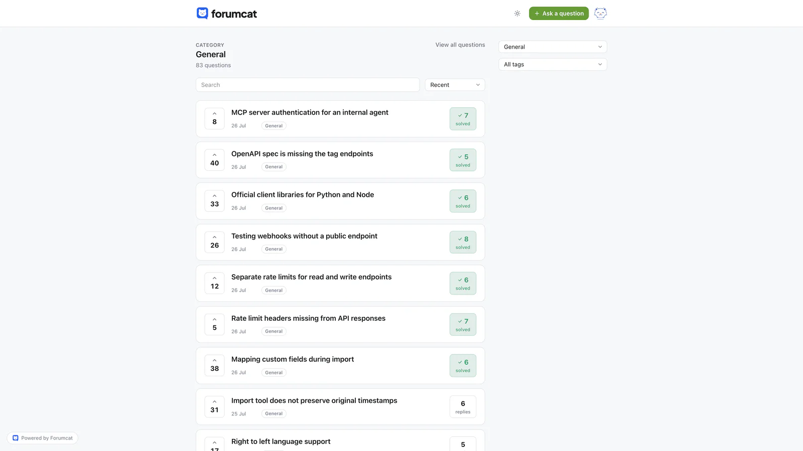
Task: Upvote the Separate rate limits question
Action: coord(214,283)
